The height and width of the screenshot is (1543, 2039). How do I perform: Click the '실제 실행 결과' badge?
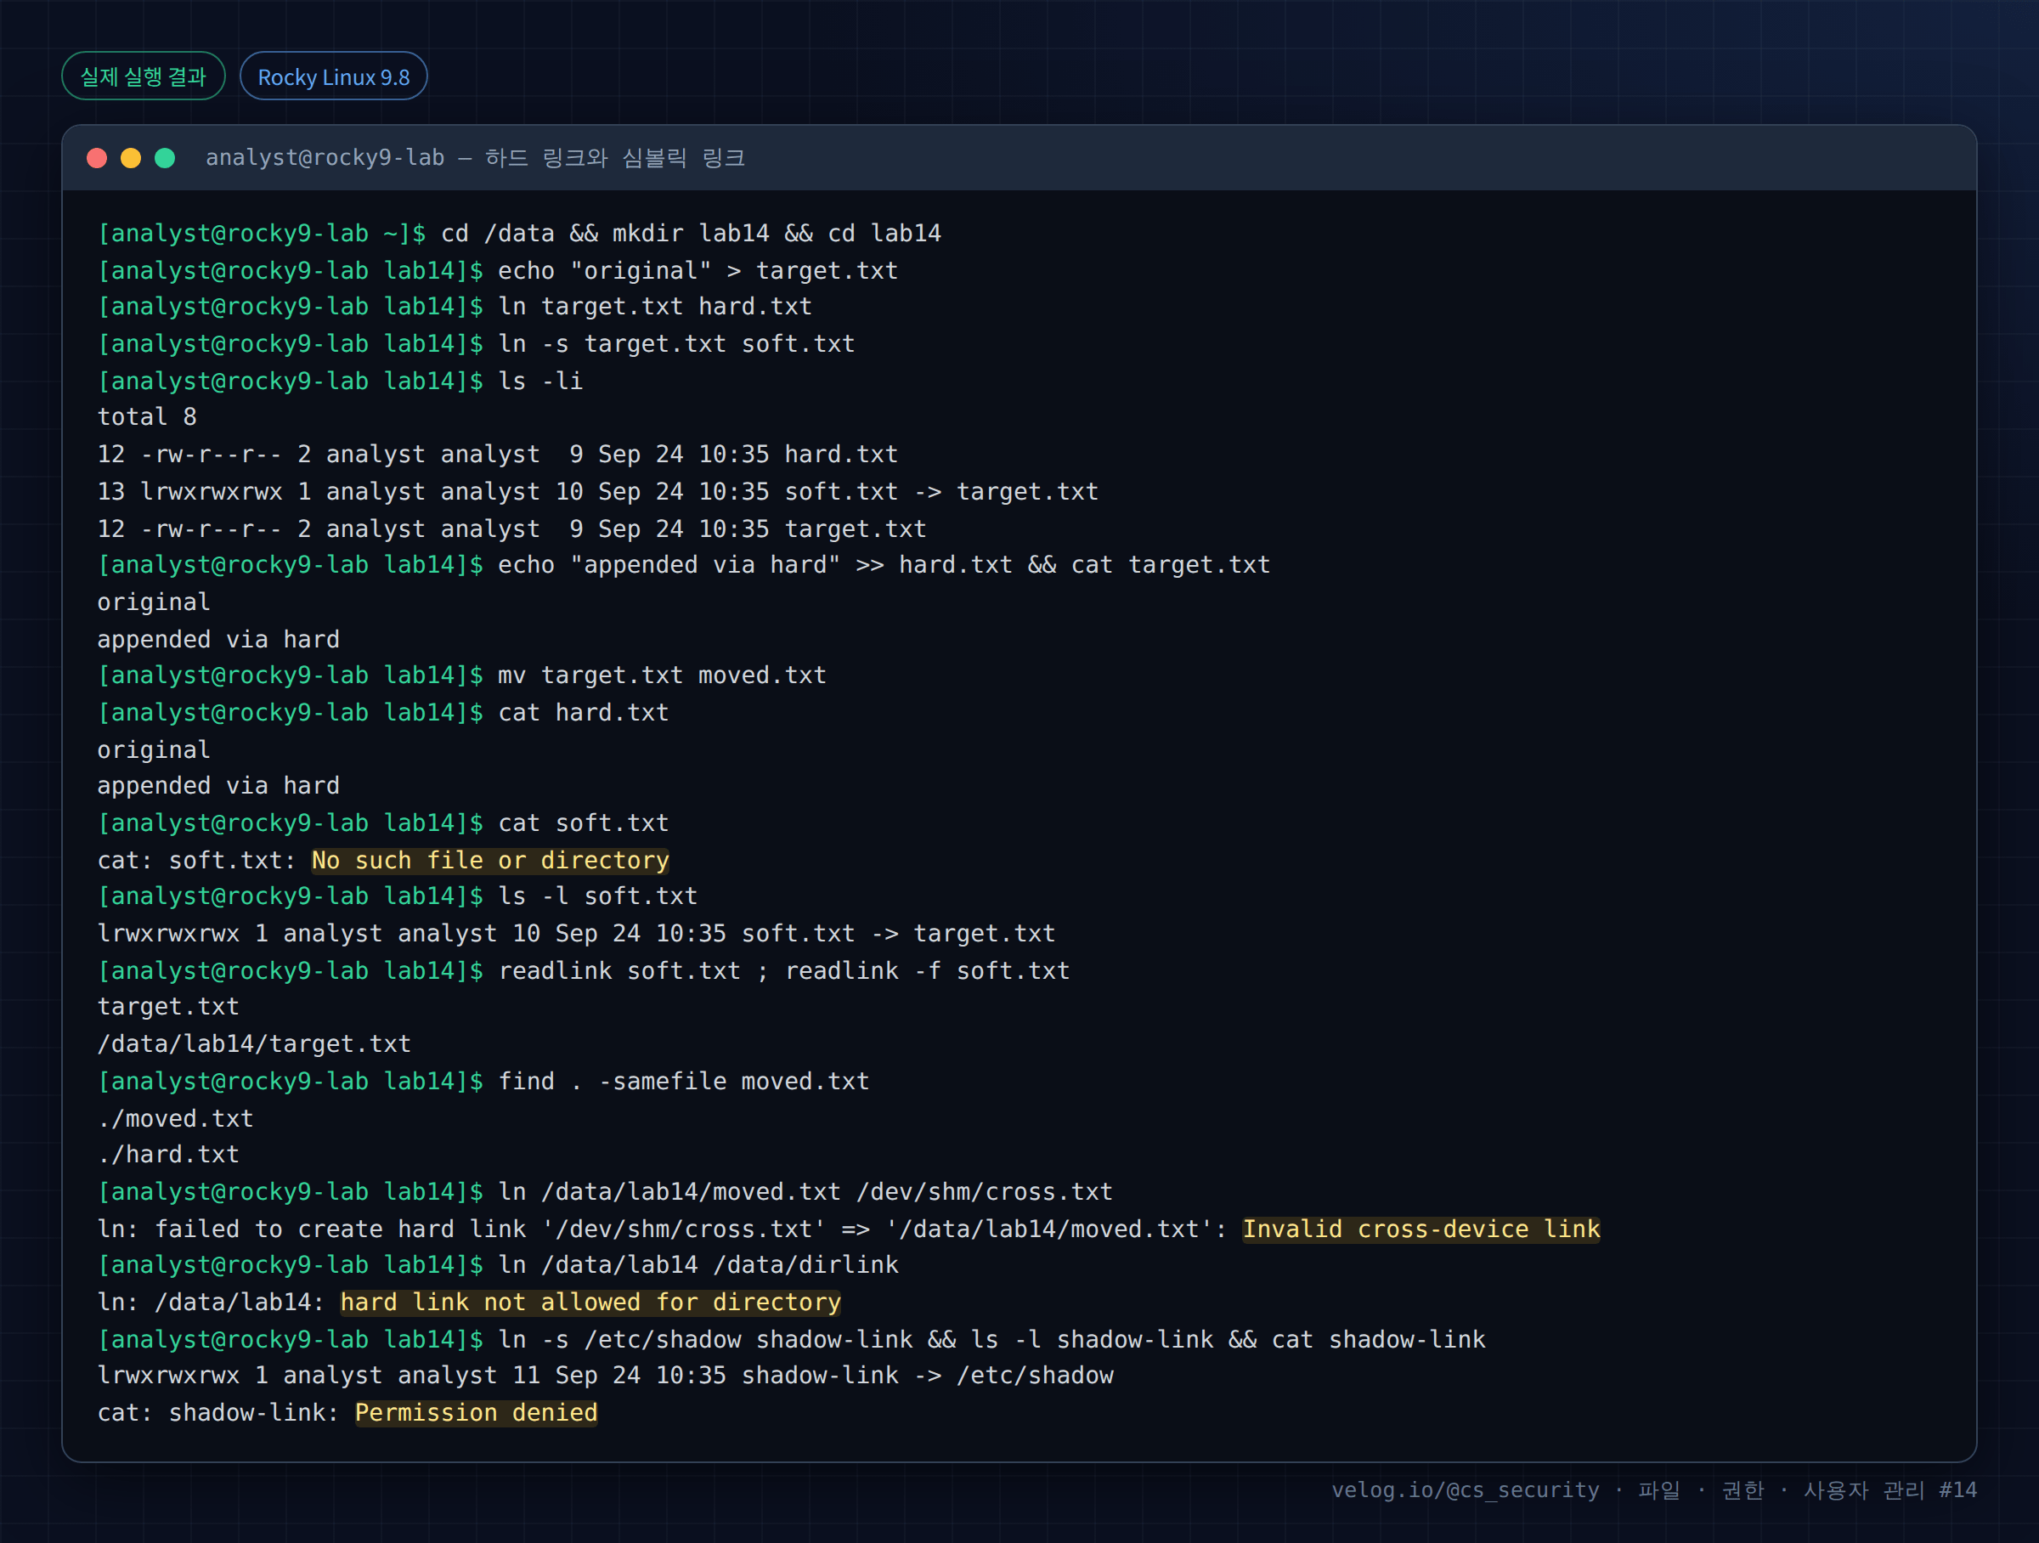(144, 76)
